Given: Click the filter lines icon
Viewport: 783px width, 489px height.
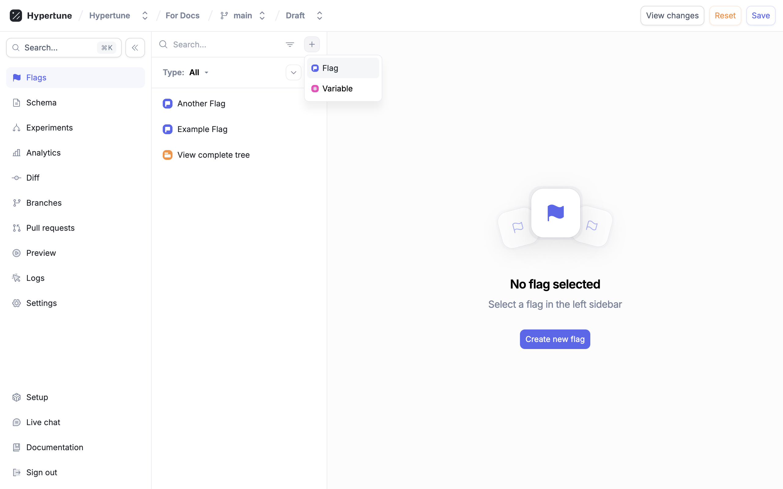Looking at the screenshot, I should point(290,44).
